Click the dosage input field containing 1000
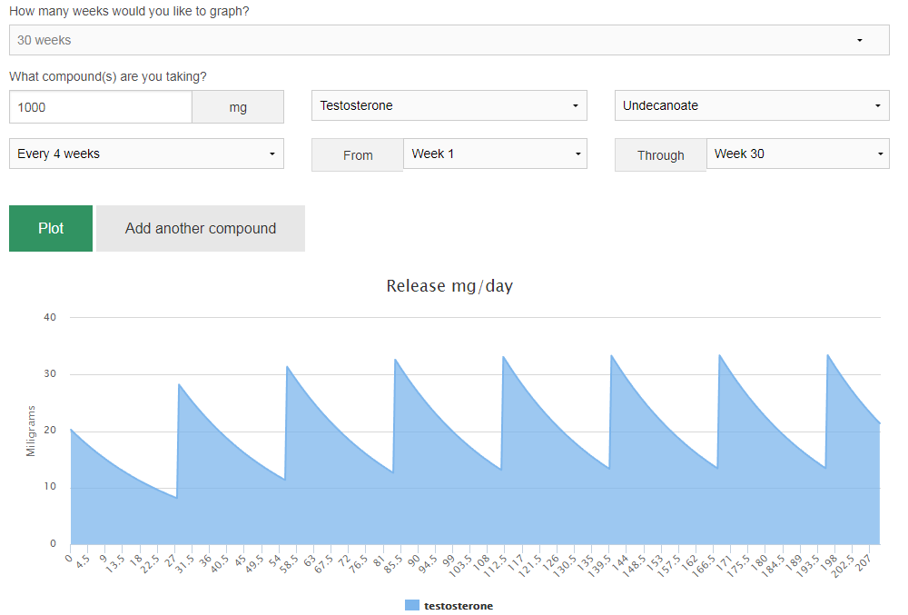This screenshot has height=615, width=908. (101, 107)
